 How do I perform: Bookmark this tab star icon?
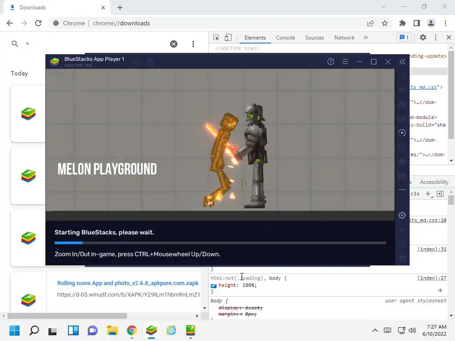pos(385,23)
